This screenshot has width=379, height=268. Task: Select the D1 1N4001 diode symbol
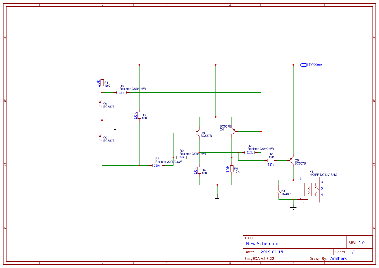coord(279,191)
